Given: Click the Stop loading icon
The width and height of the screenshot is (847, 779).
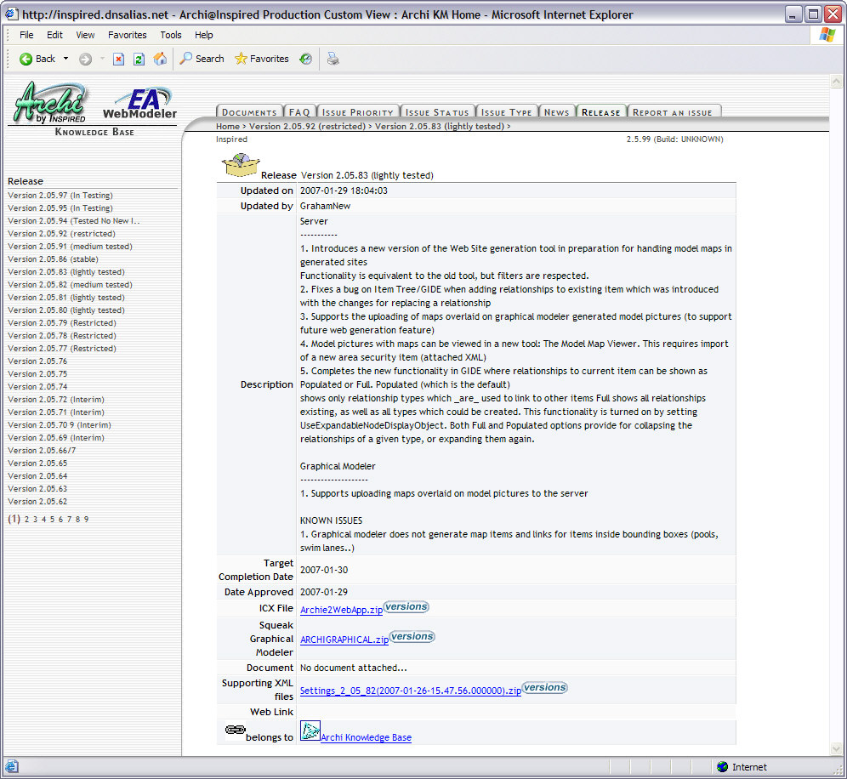Looking at the screenshot, I should click(x=118, y=59).
